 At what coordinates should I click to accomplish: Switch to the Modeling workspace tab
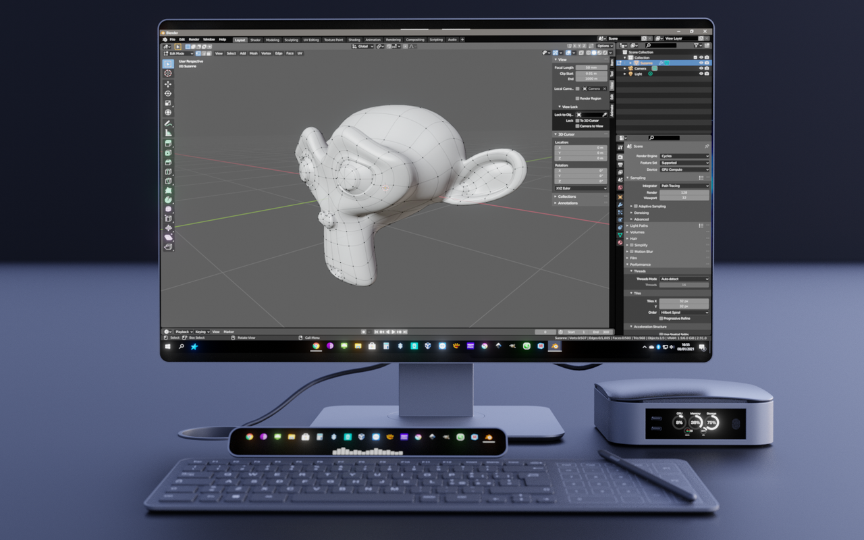click(273, 40)
